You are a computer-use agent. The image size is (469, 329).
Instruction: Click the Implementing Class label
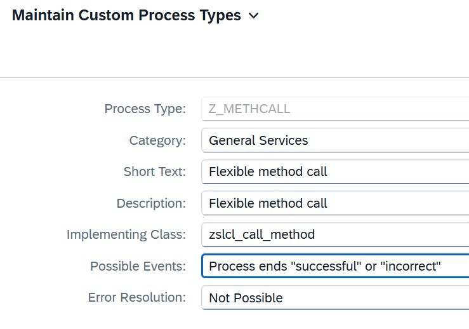tap(126, 234)
